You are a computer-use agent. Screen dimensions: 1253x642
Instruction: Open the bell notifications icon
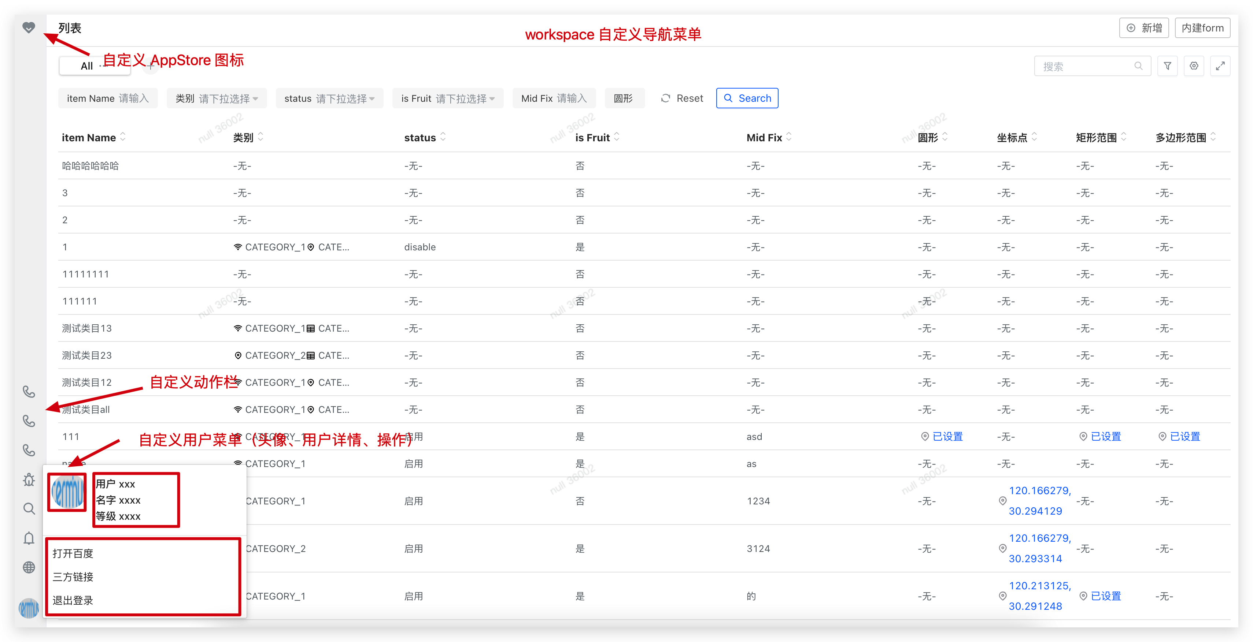[29, 538]
